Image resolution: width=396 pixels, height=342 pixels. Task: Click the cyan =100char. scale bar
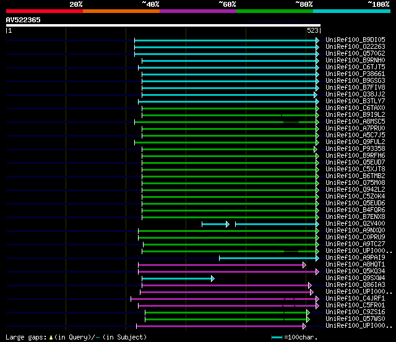pos(277,338)
